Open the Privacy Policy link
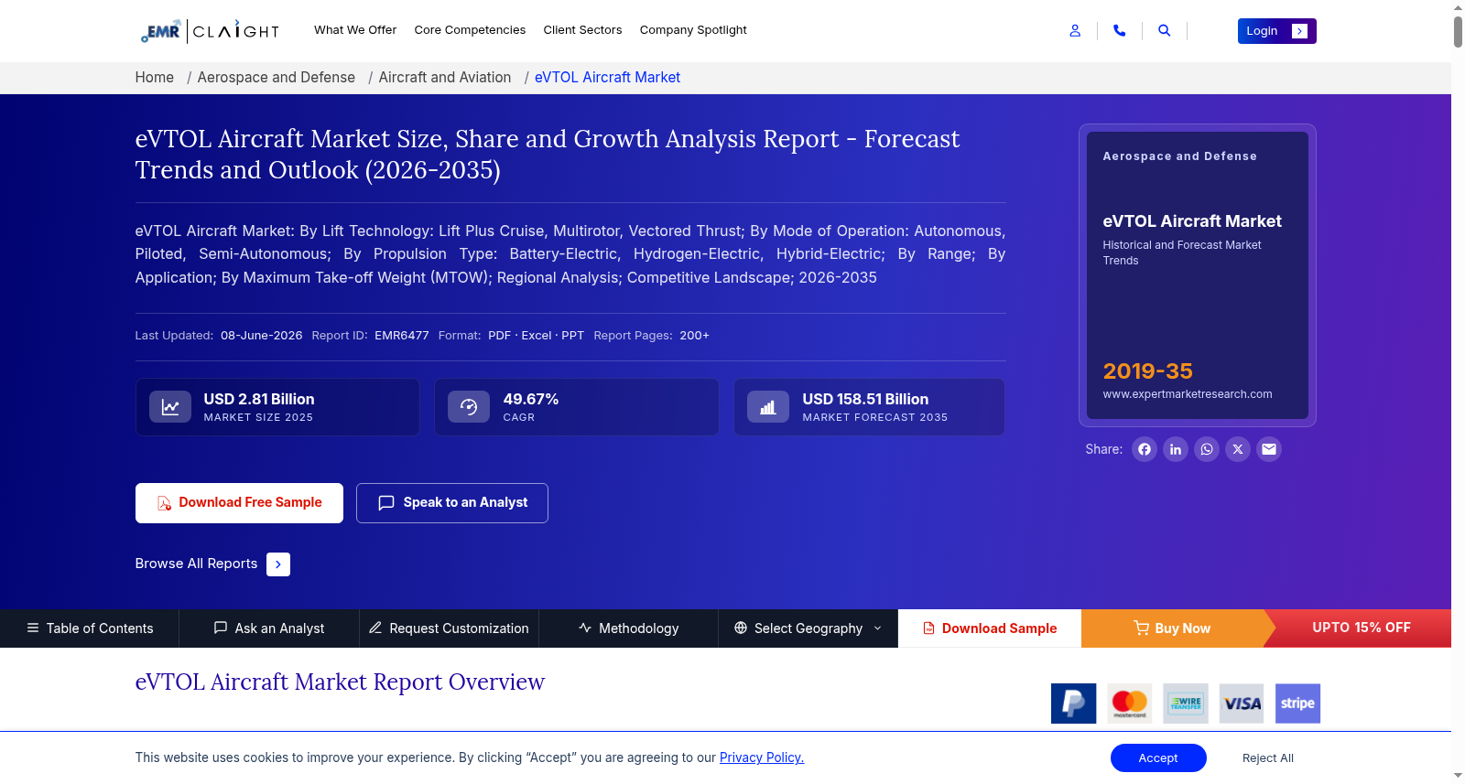Image resolution: width=1465 pixels, height=784 pixels. point(762,757)
